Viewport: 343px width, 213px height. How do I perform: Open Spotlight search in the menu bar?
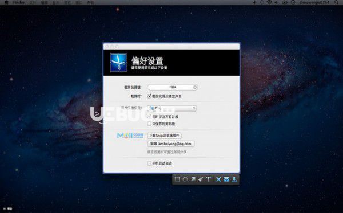tap(336, 2)
